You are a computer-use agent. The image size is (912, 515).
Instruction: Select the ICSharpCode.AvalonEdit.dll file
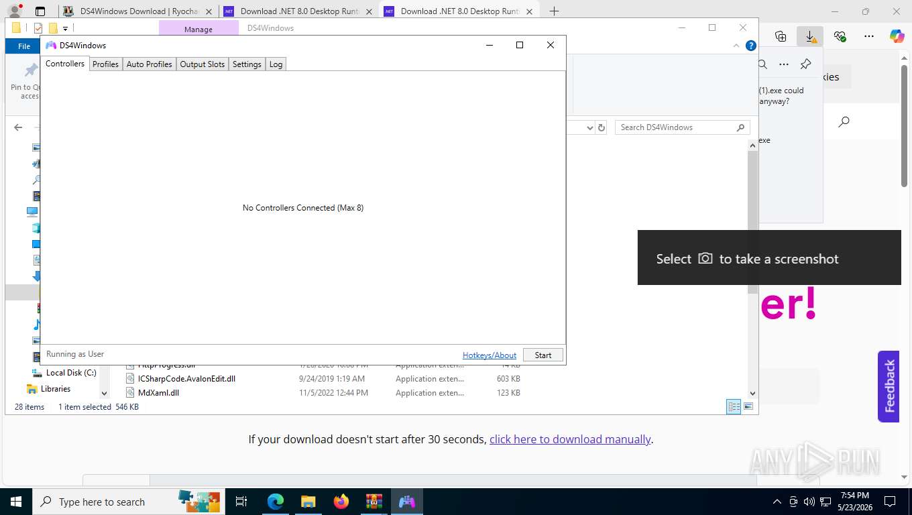pos(186,379)
